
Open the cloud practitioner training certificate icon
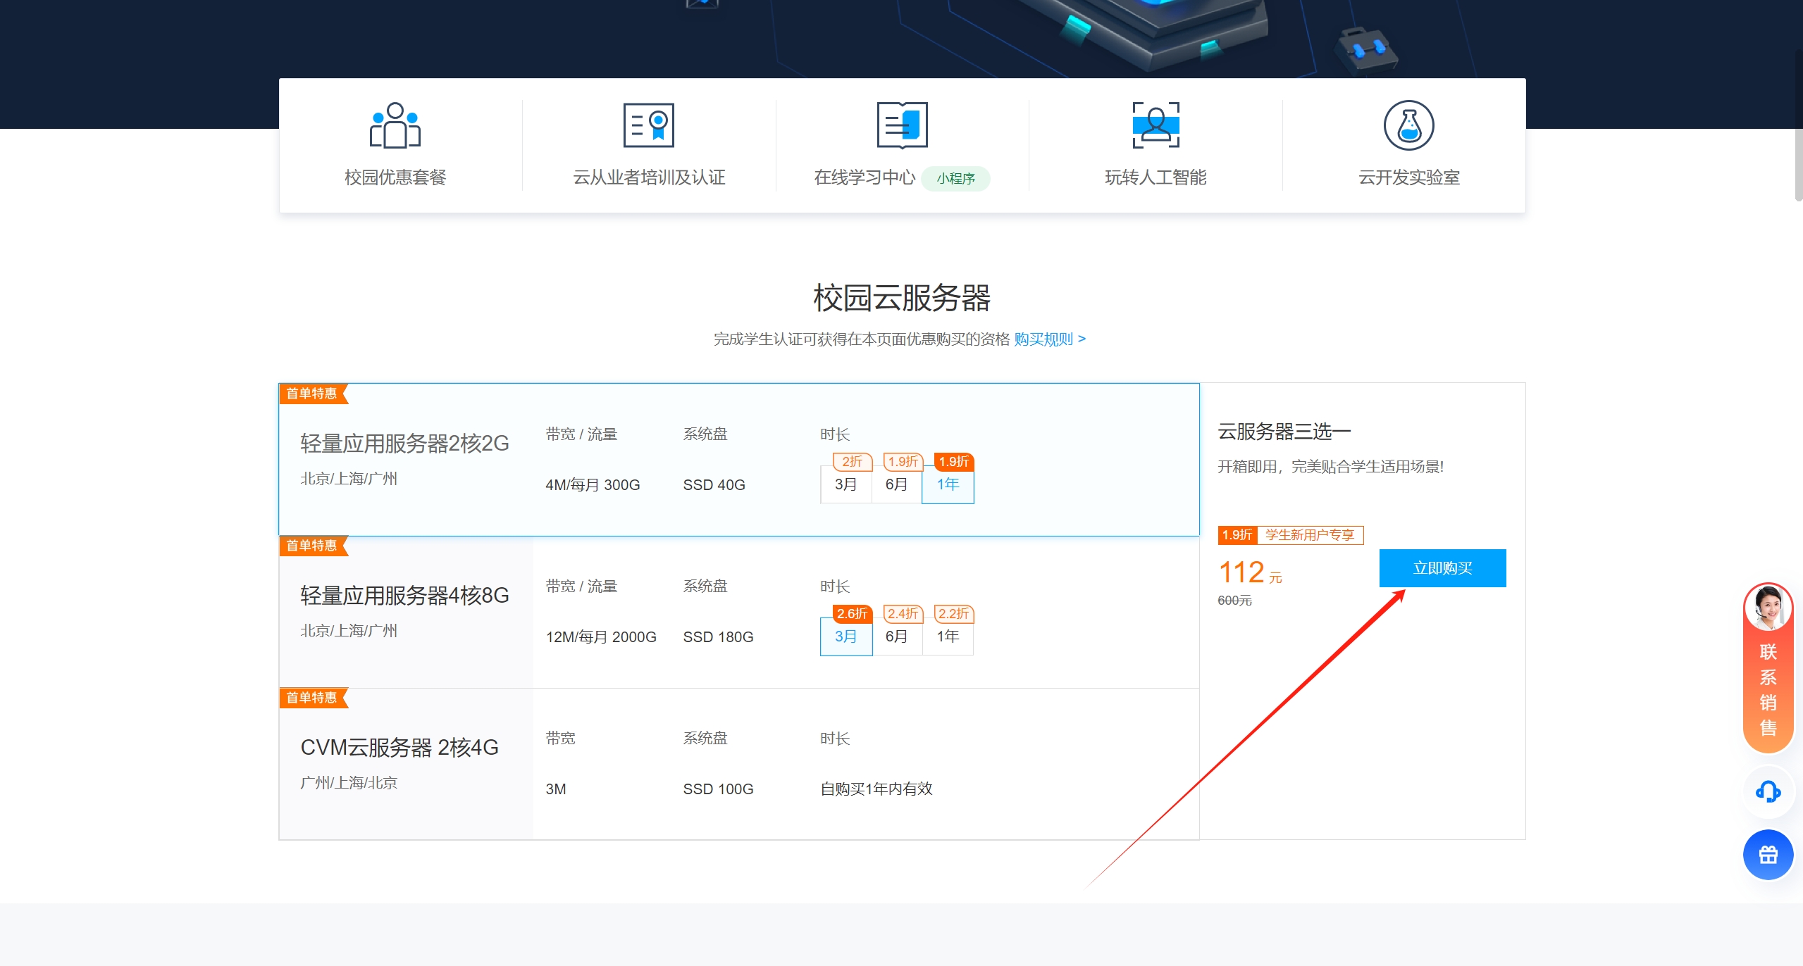[648, 125]
